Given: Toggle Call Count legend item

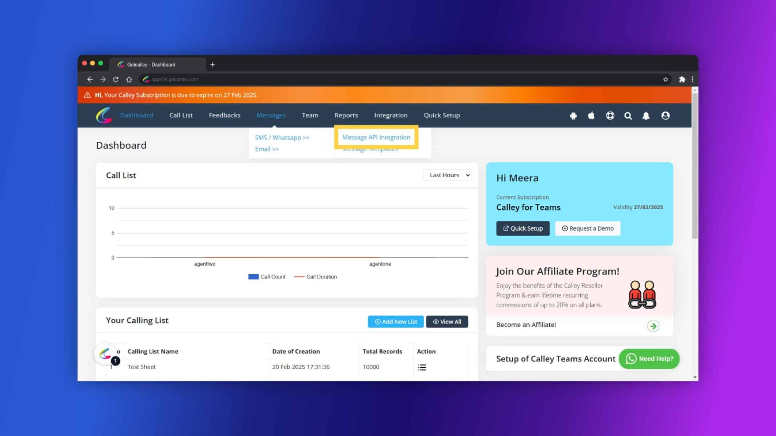Looking at the screenshot, I should click(267, 277).
